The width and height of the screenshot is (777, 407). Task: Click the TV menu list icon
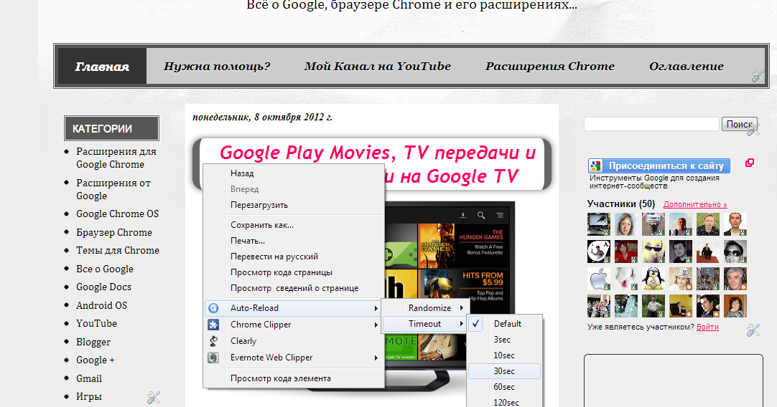click(500, 216)
